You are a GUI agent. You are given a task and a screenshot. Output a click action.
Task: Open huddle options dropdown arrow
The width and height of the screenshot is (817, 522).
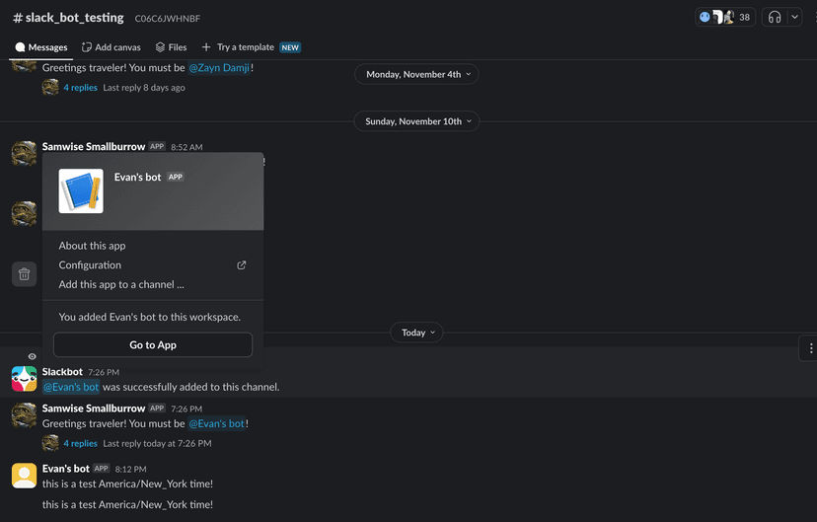pyautogui.click(x=794, y=17)
